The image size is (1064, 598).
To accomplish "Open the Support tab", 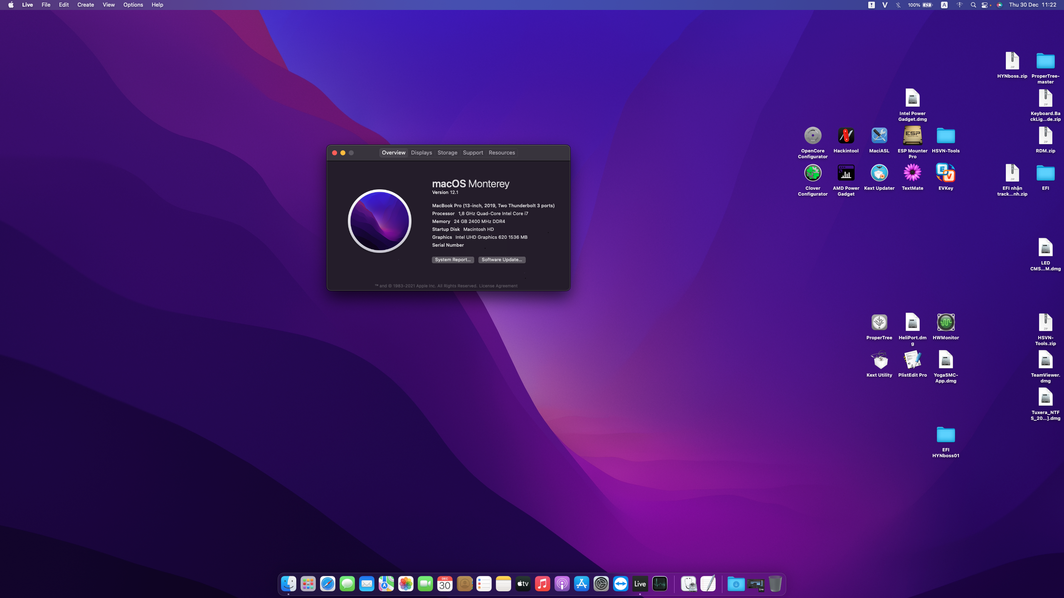I will (x=473, y=153).
